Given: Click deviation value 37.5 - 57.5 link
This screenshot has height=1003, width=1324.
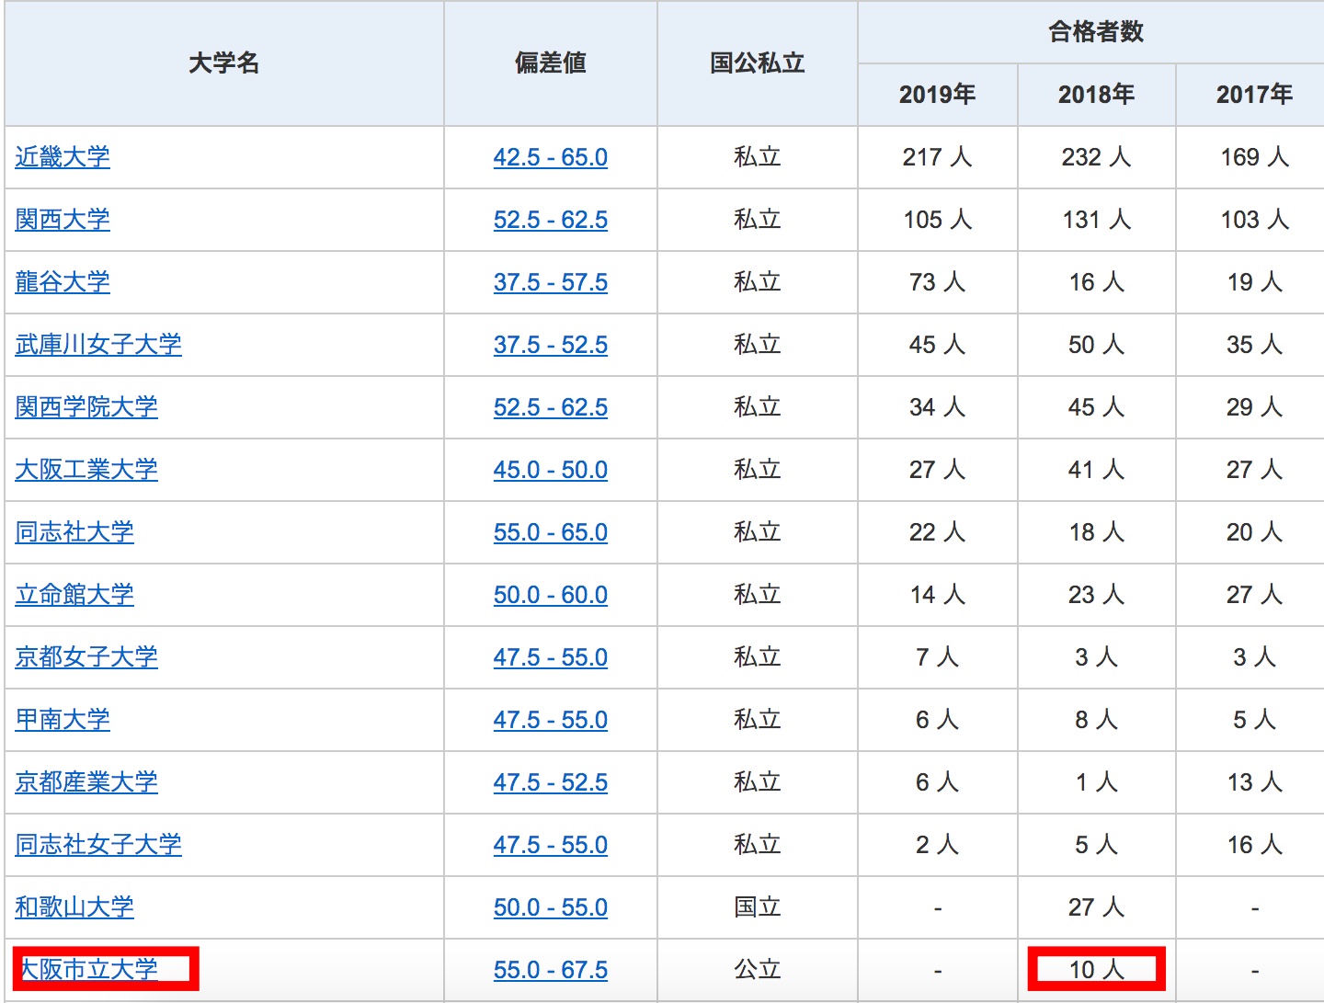Looking at the screenshot, I should [x=551, y=282].
